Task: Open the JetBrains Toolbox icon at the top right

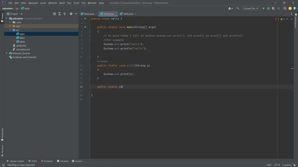Action: coord(295,8)
